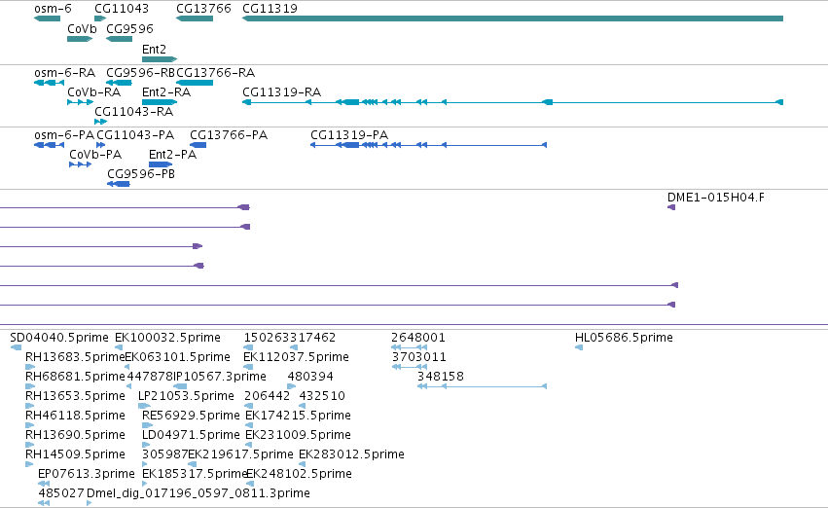Viewport: 828px width, 508px height.
Task: Select the CG13766-PA protein label
Action: tap(229, 135)
